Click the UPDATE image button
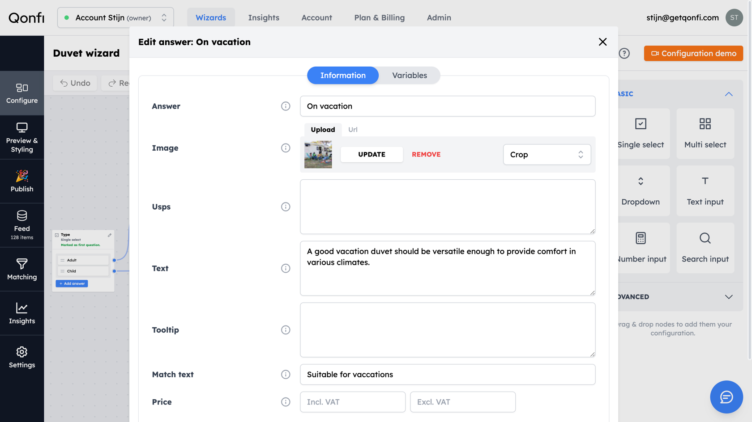The height and width of the screenshot is (422, 752). (x=372, y=154)
